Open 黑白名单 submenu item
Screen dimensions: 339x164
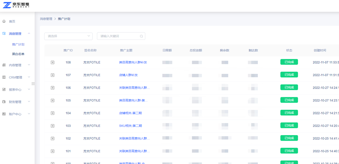pos(18,54)
